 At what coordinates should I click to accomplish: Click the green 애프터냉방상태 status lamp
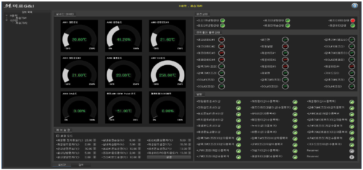(287, 20)
